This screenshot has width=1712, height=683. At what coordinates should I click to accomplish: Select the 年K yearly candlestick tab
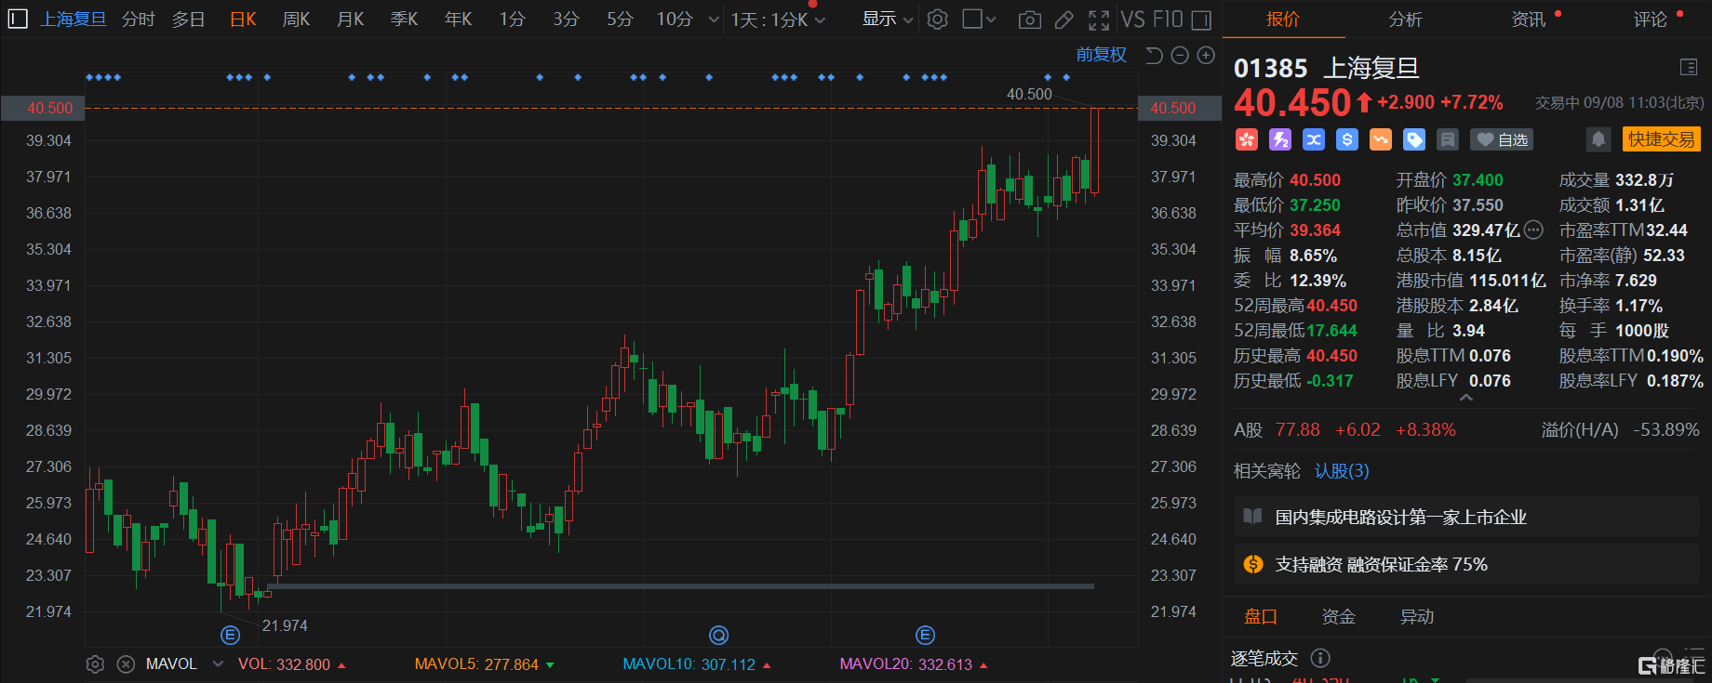point(459,20)
